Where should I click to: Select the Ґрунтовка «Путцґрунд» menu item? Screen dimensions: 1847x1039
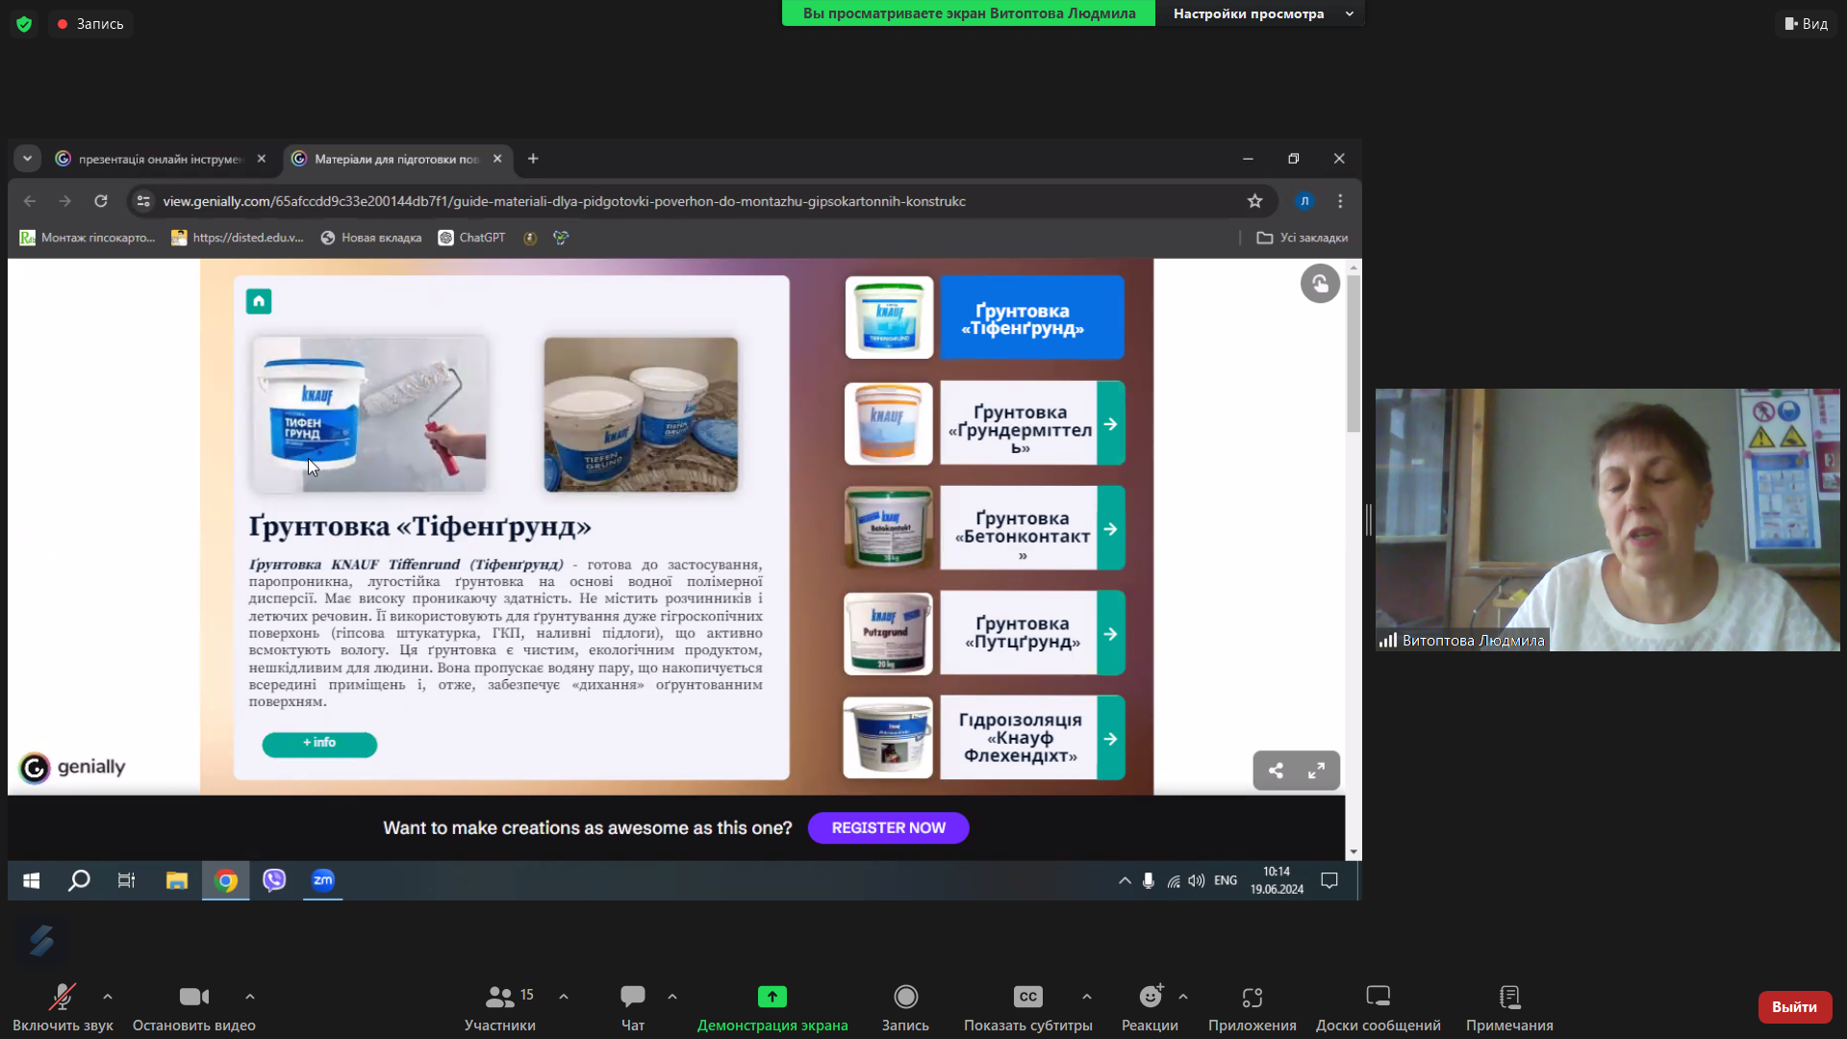(x=1031, y=633)
